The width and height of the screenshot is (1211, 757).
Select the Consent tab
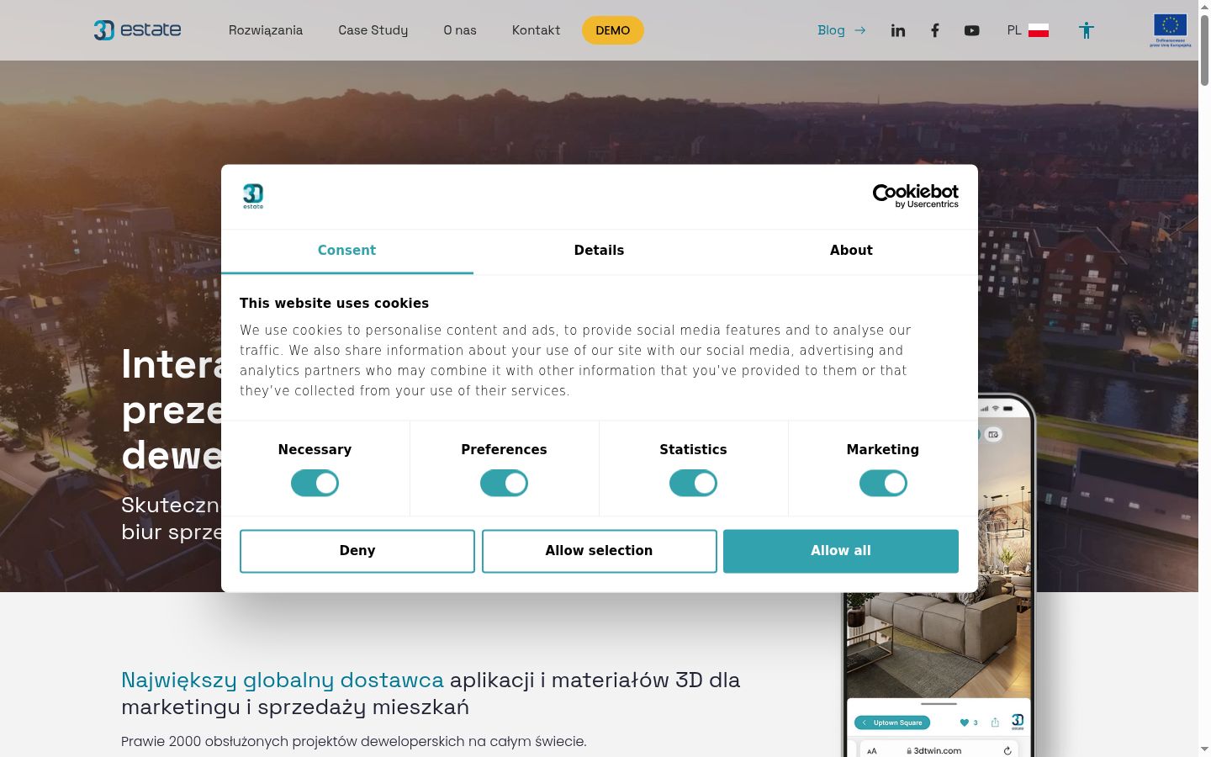coord(346,251)
